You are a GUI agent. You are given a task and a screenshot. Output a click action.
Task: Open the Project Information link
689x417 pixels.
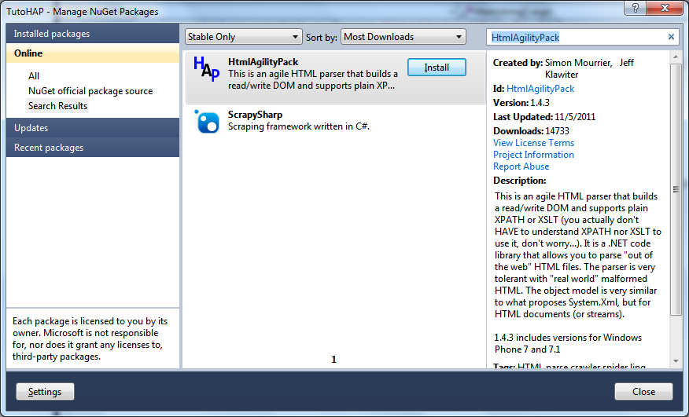533,155
